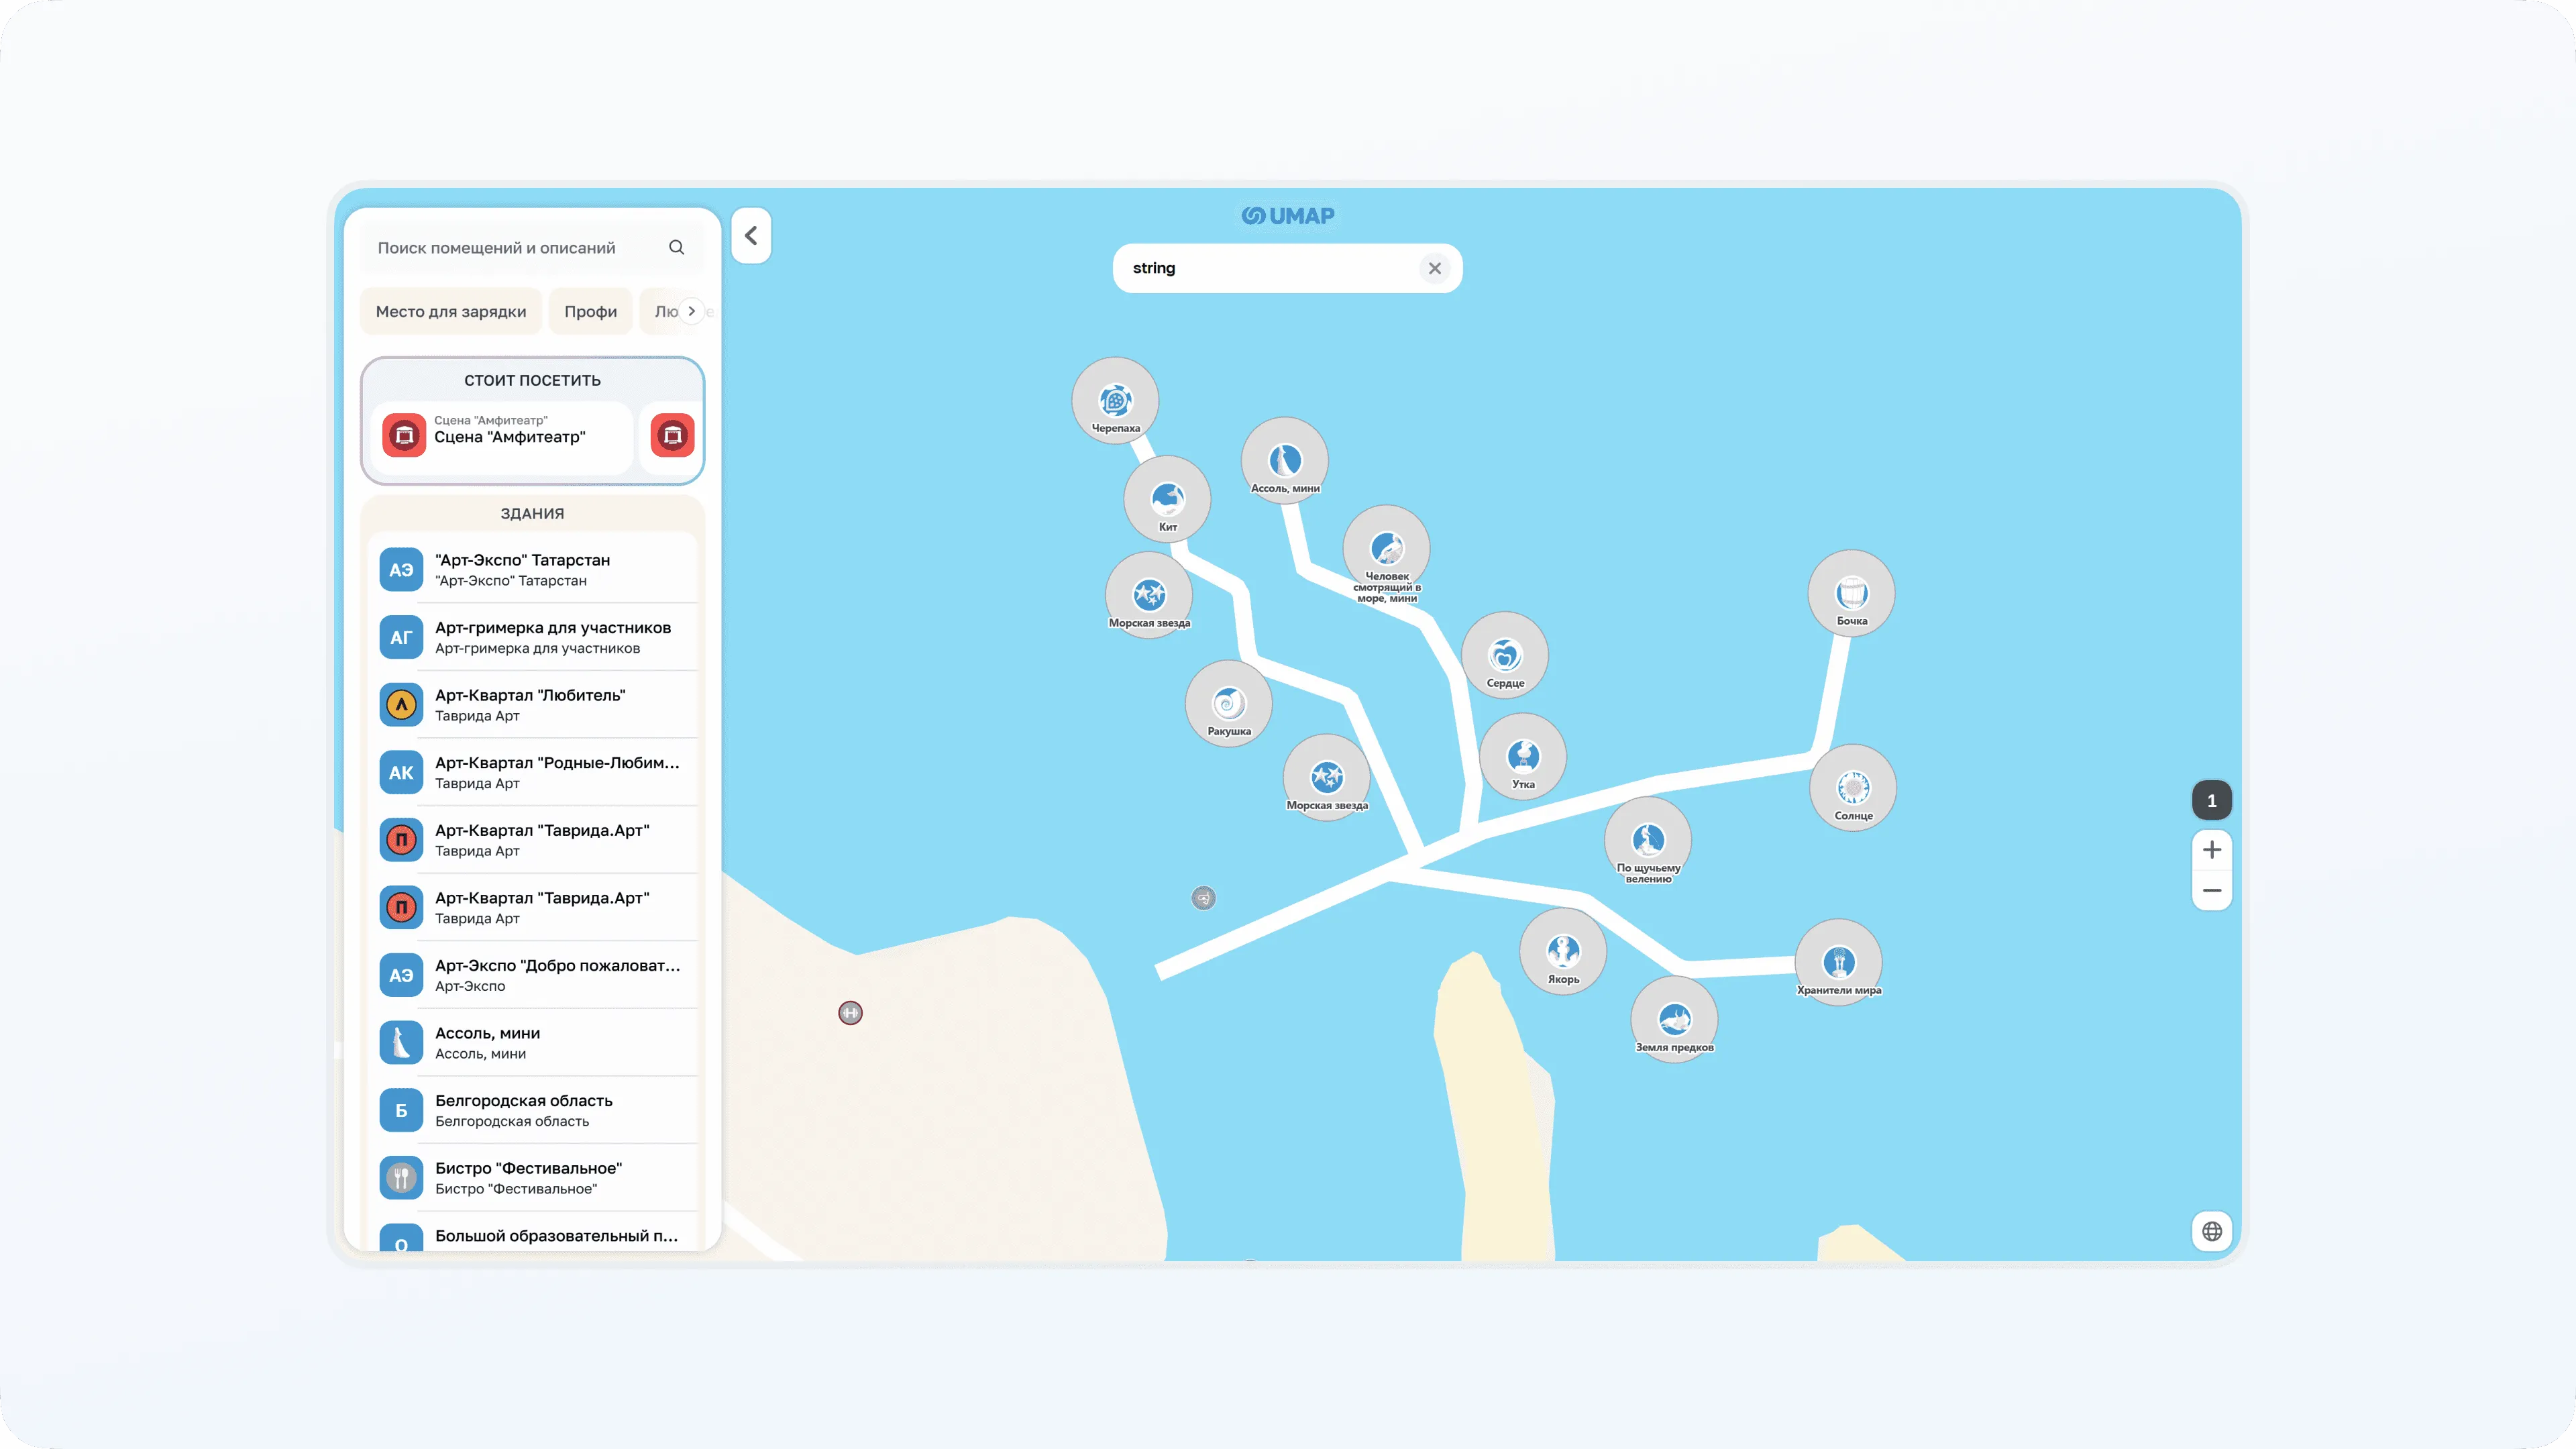Open the Бочка map marker
This screenshot has height=1449, width=2576.
point(1851,594)
